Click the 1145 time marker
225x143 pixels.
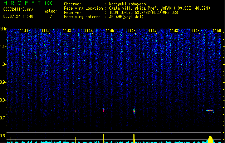(x=110, y=31)
